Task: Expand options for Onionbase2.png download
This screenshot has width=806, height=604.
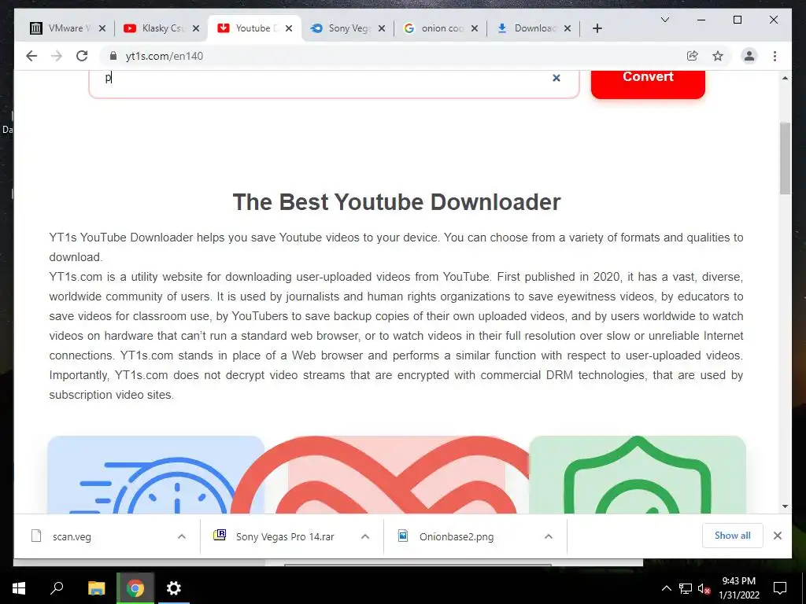Action: click(549, 536)
